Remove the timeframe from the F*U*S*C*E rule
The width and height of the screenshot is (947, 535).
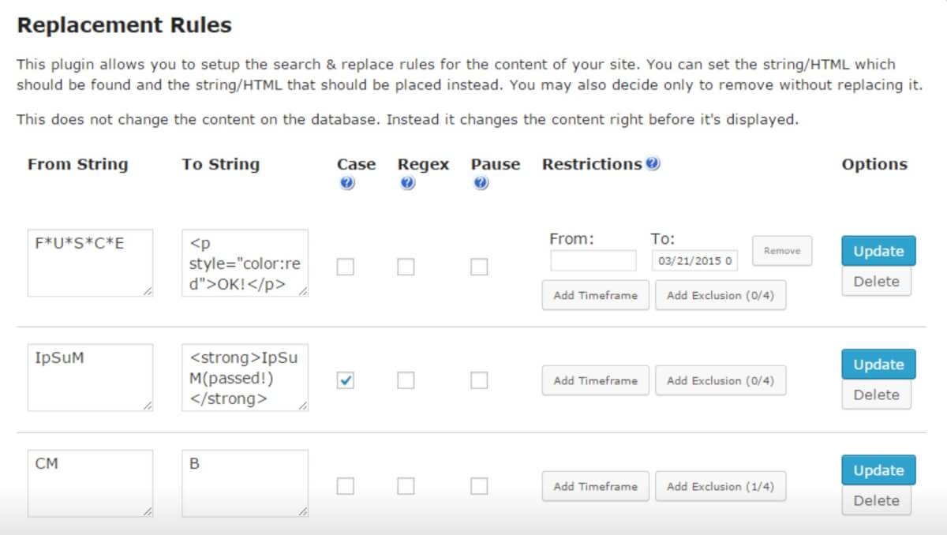(x=782, y=250)
